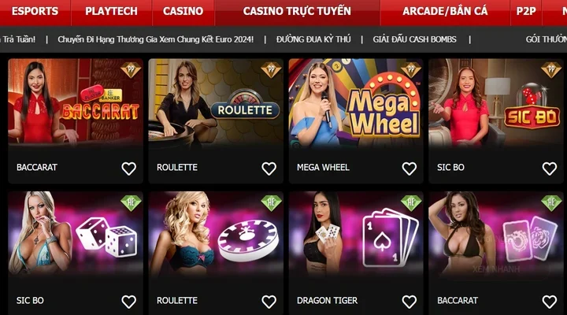Open the ARCADE/BẮN CÁ menu

click(445, 11)
